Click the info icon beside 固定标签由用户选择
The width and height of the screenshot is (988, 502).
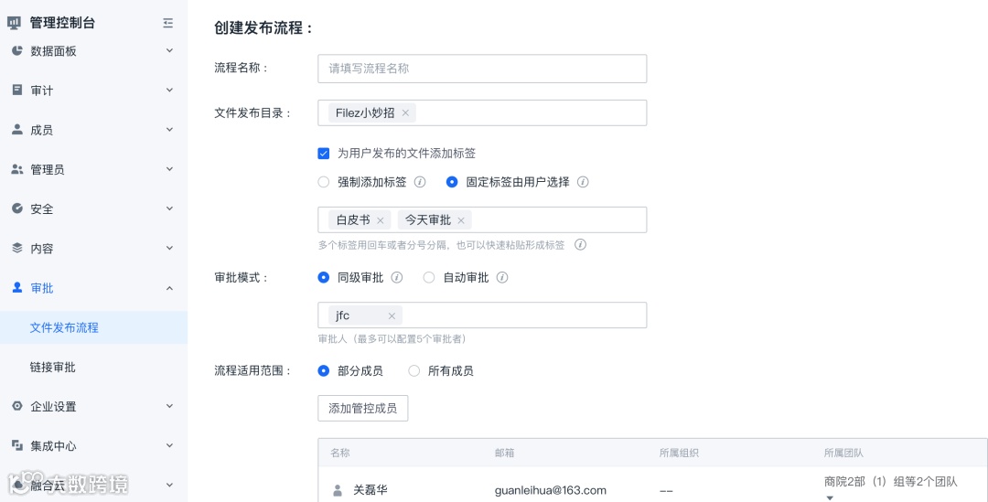(583, 182)
